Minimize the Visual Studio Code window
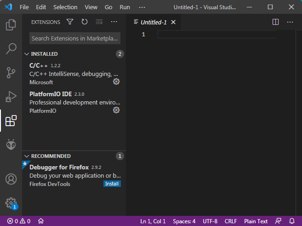The height and width of the screenshot is (226, 302). point(249,7)
